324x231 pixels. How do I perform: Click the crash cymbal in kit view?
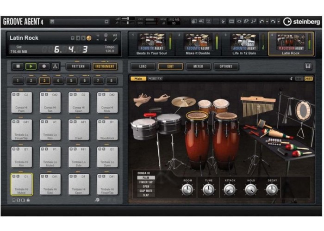183,102
